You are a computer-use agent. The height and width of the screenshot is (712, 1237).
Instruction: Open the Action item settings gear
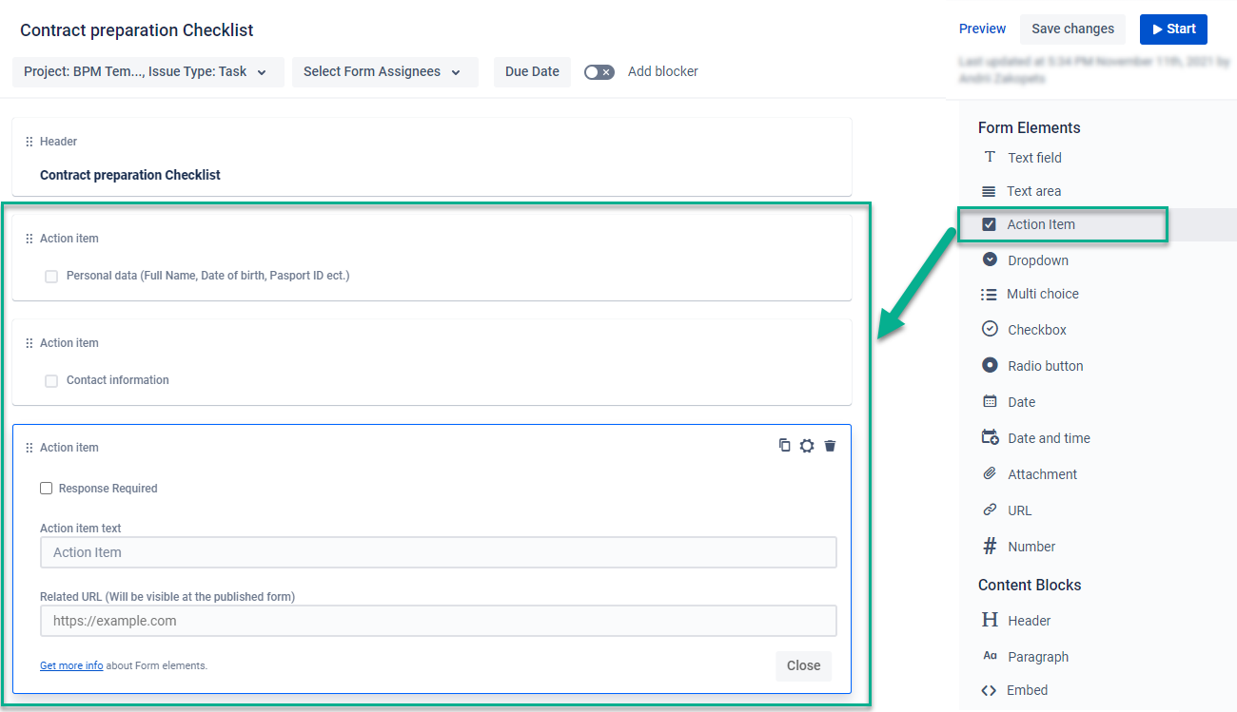point(807,445)
